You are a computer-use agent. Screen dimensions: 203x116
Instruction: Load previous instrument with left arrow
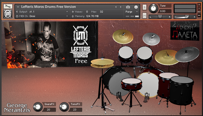point(116,7)
